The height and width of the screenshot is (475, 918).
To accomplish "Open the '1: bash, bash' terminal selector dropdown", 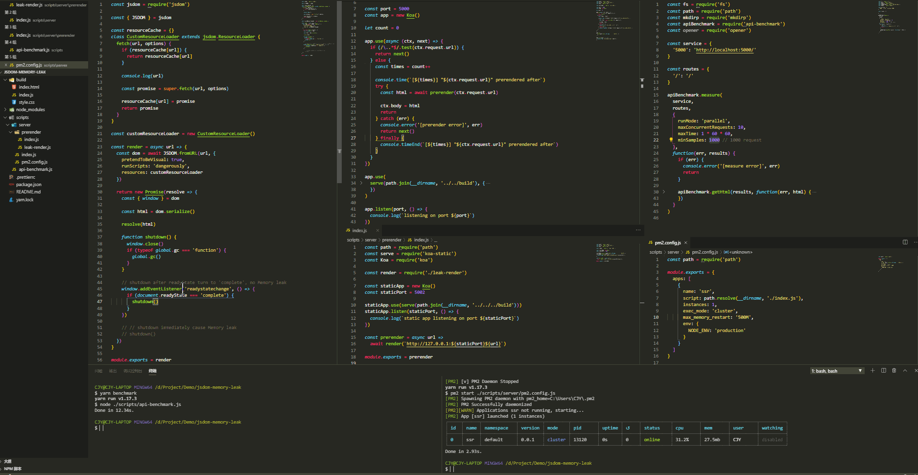I will coord(837,371).
